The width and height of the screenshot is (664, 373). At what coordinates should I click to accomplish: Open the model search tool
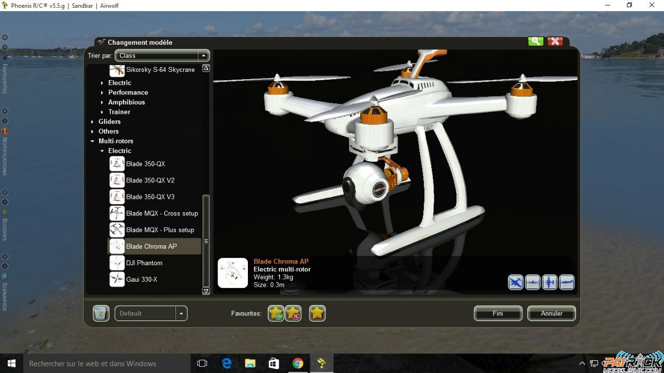click(x=535, y=41)
